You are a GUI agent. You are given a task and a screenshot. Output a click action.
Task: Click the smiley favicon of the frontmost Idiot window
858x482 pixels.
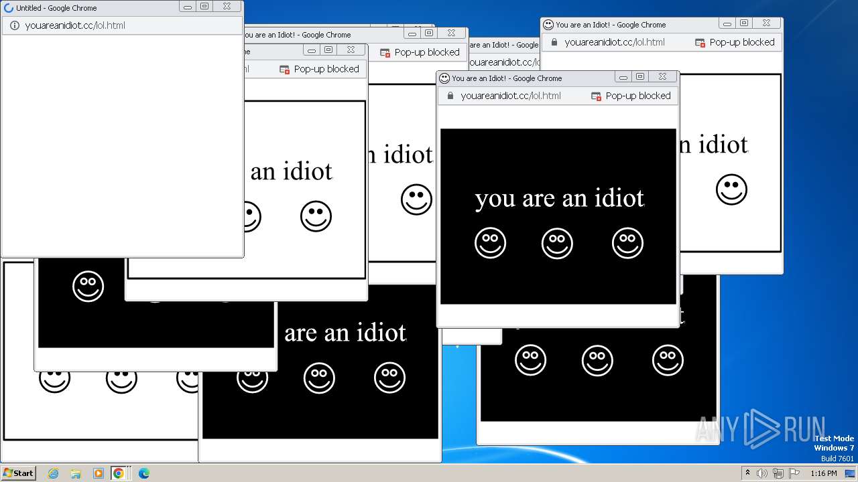click(x=444, y=78)
